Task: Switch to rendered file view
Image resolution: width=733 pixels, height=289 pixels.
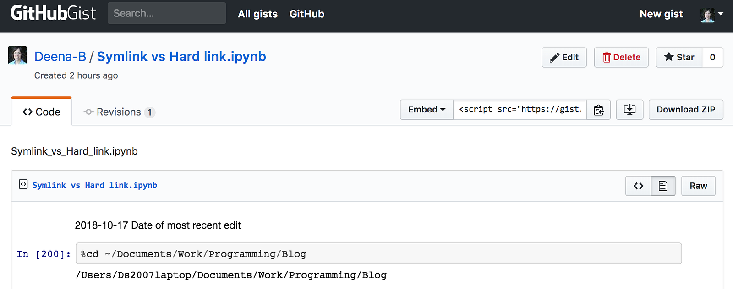Action: pyautogui.click(x=663, y=186)
